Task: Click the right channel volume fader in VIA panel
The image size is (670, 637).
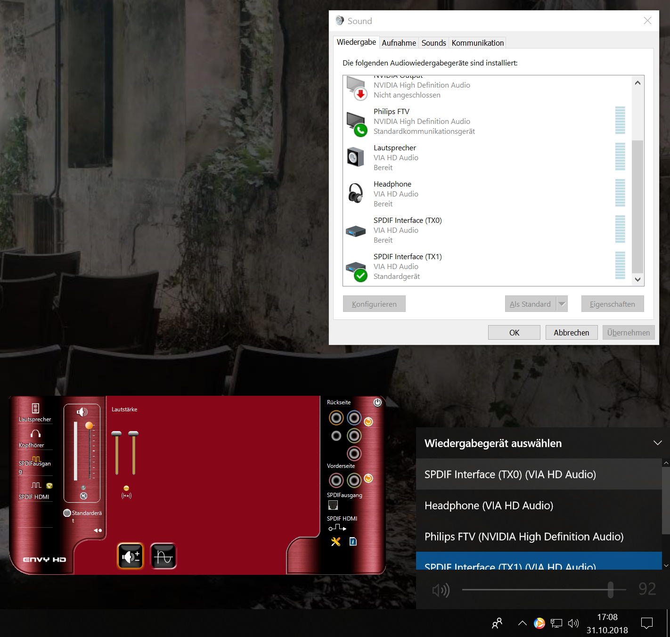Action: pos(133,433)
